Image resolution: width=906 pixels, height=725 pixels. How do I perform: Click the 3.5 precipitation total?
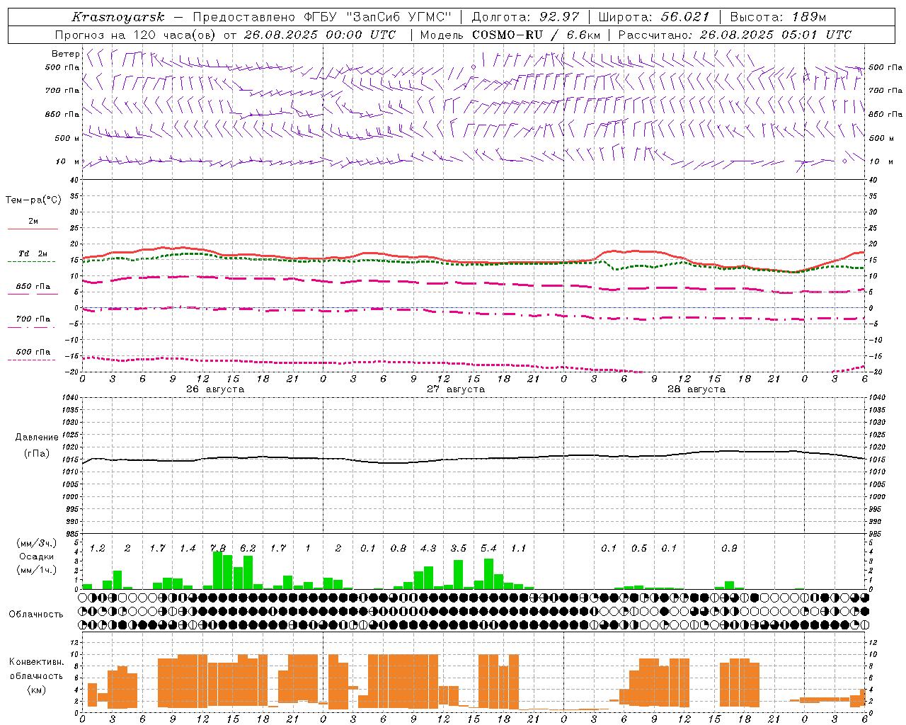(459, 549)
